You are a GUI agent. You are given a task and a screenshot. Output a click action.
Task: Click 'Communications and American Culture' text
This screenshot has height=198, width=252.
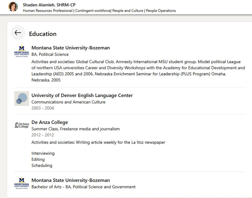point(68,102)
